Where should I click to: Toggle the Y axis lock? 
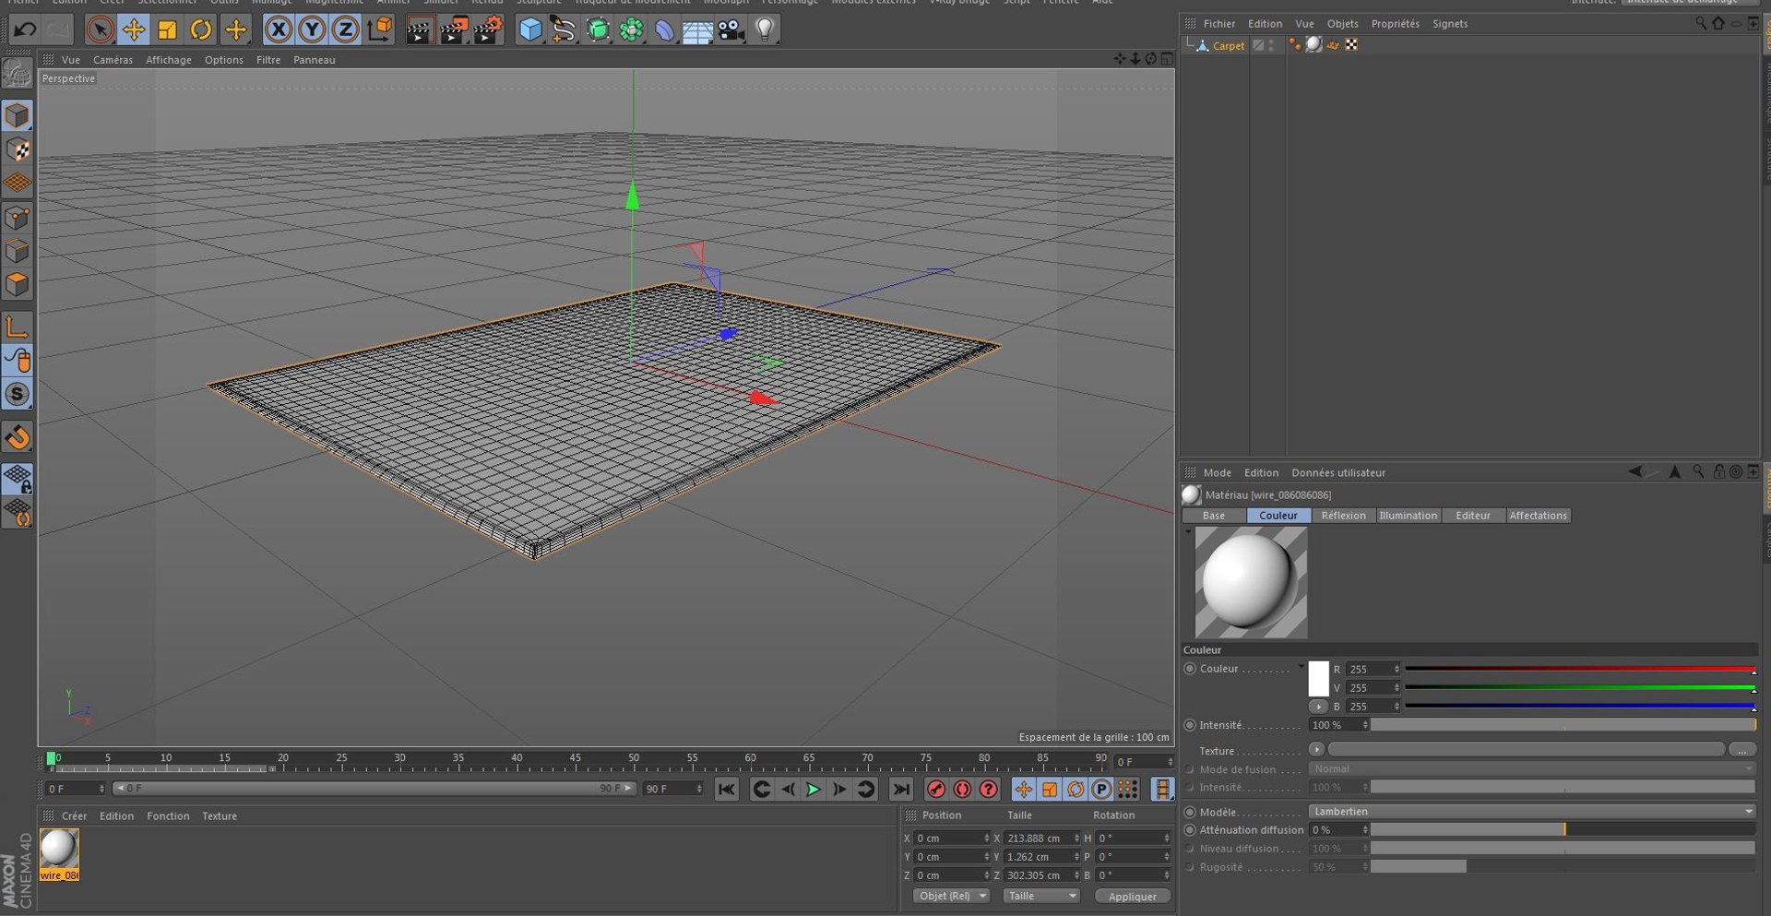(312, 30)
